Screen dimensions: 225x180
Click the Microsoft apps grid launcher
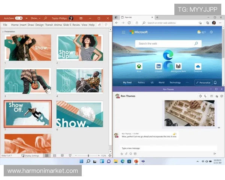tap(123, 32)
